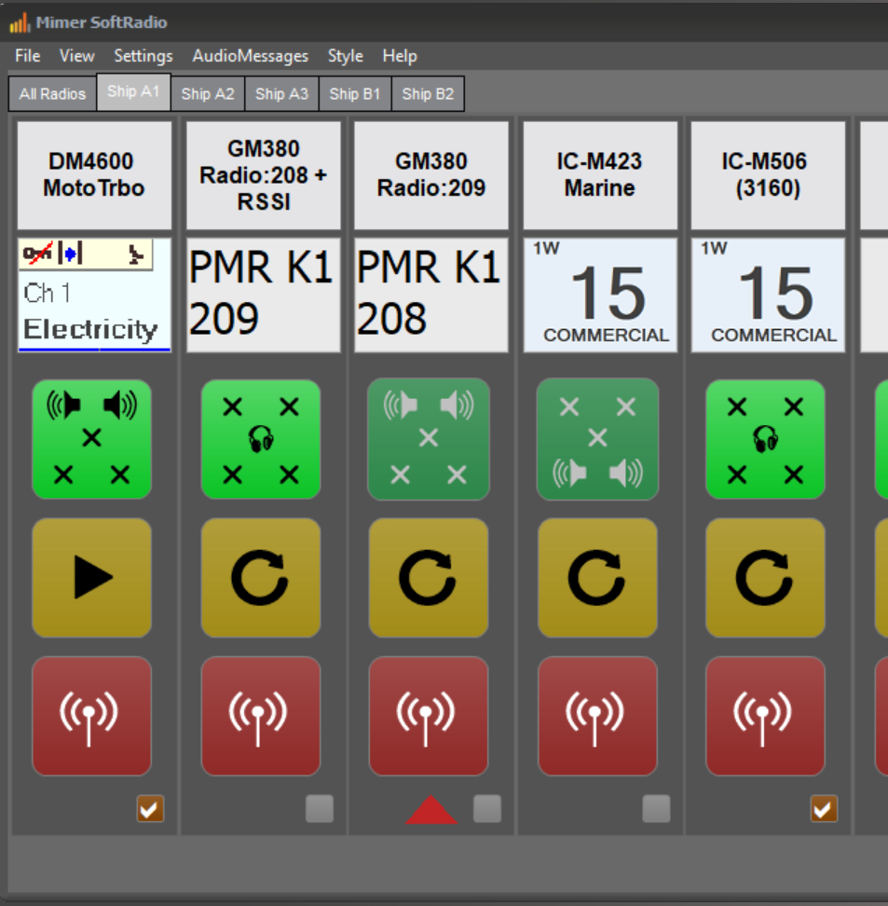Image resolution: width=888 pixels, height=906 pixels.
Task: Check the checkbox under GM380 Radio:208 + RSSI
Action: (x=320, y=809)
